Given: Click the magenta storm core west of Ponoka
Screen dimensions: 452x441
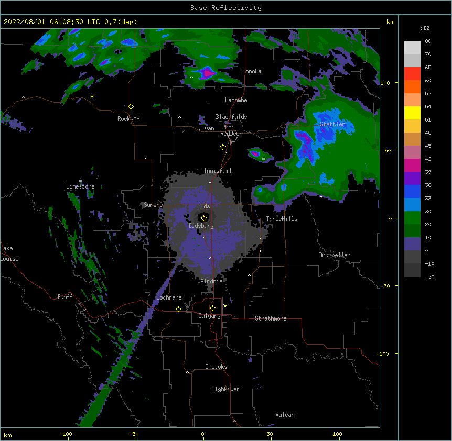Looking at the screenshot, I should 207,73.
